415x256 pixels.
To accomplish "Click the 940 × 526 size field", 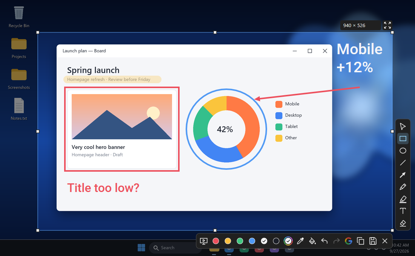I will [360, 25].
